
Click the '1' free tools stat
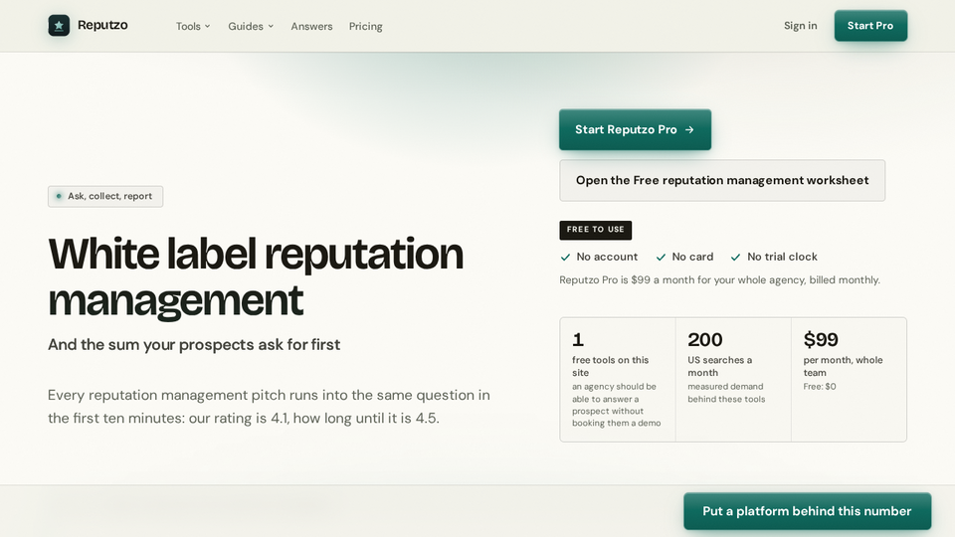coord(578,339)
